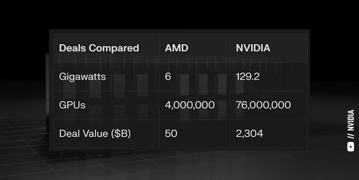The width and height of the screenshot is (359, 180).
Task: Select AMD's deal value of 50
Action: point(171,134)
